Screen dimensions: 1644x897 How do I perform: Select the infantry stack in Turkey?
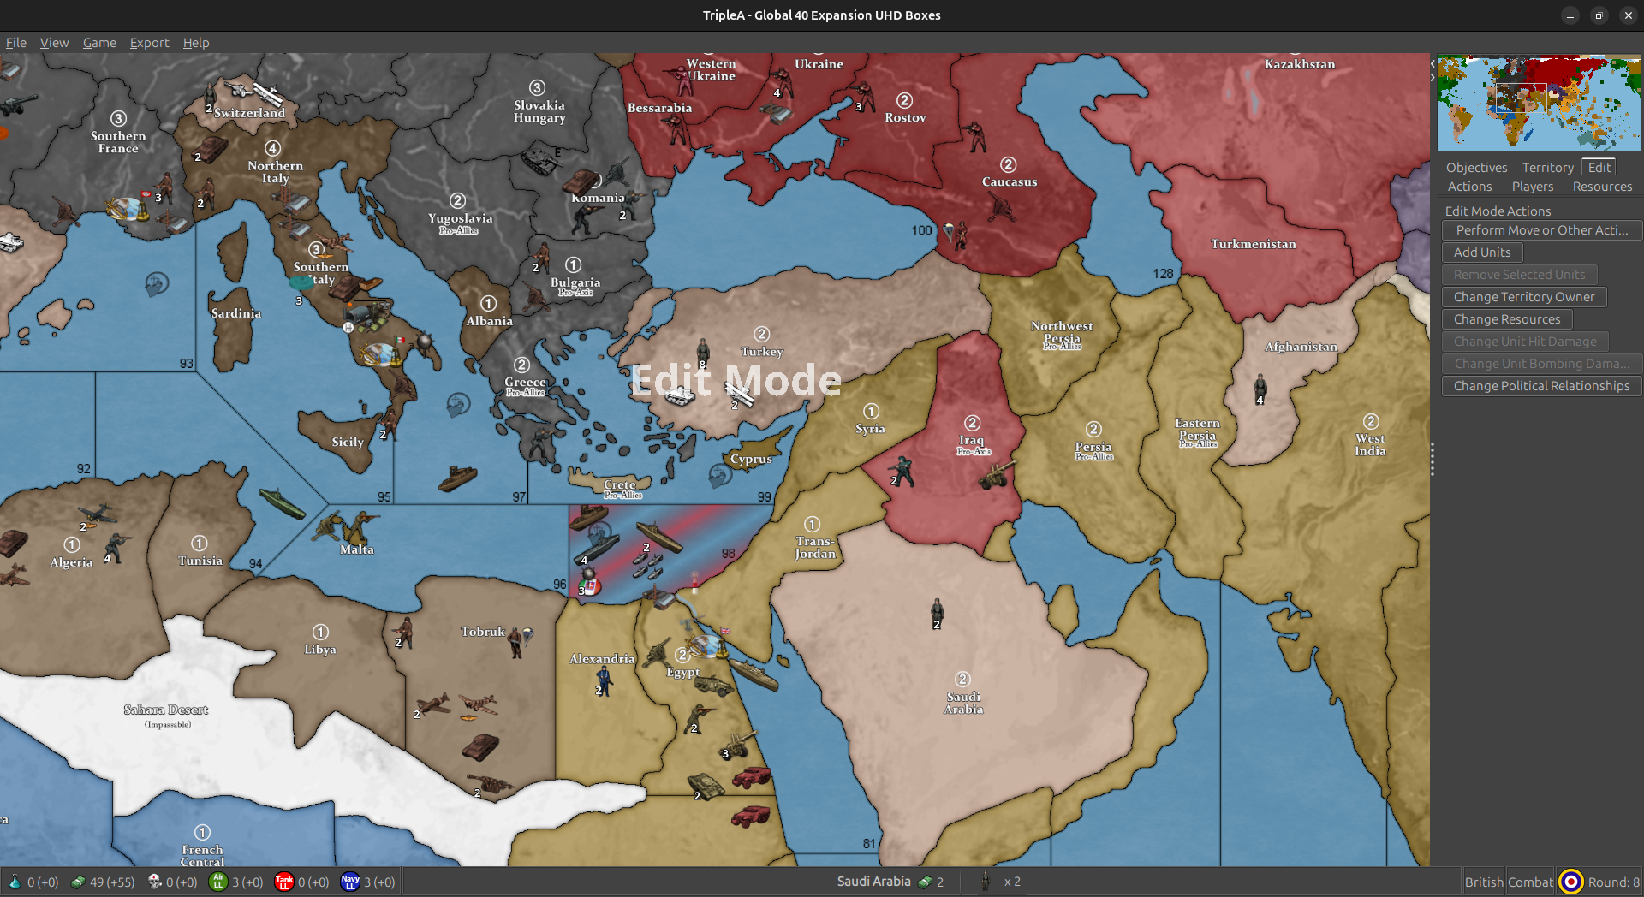[x=703, y=351]
